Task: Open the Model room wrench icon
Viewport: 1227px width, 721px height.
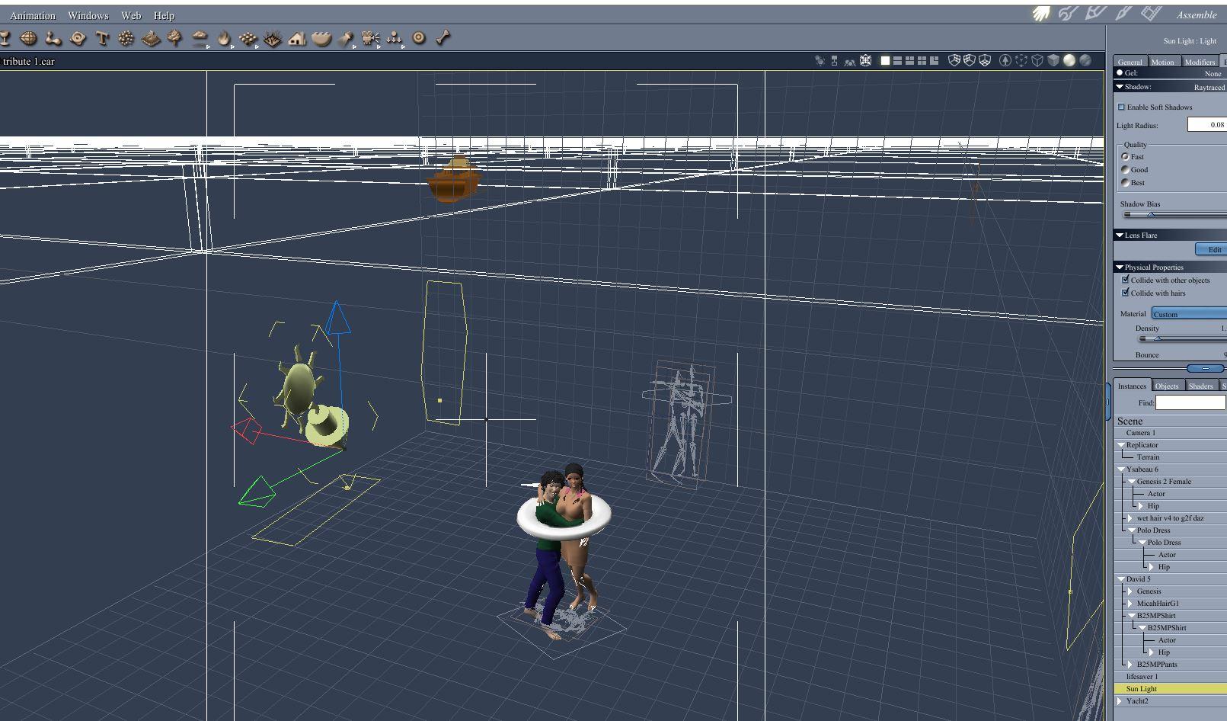Action: pos(1068,14)
